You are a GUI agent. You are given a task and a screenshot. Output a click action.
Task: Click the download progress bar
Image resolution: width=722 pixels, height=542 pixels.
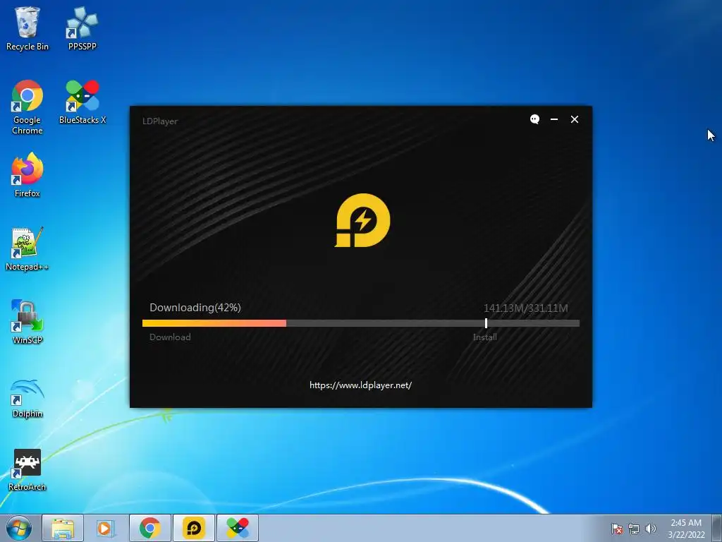coord(360,323)
